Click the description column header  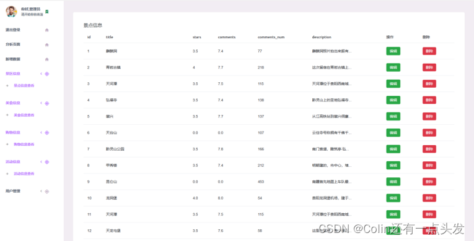[322, 37]
